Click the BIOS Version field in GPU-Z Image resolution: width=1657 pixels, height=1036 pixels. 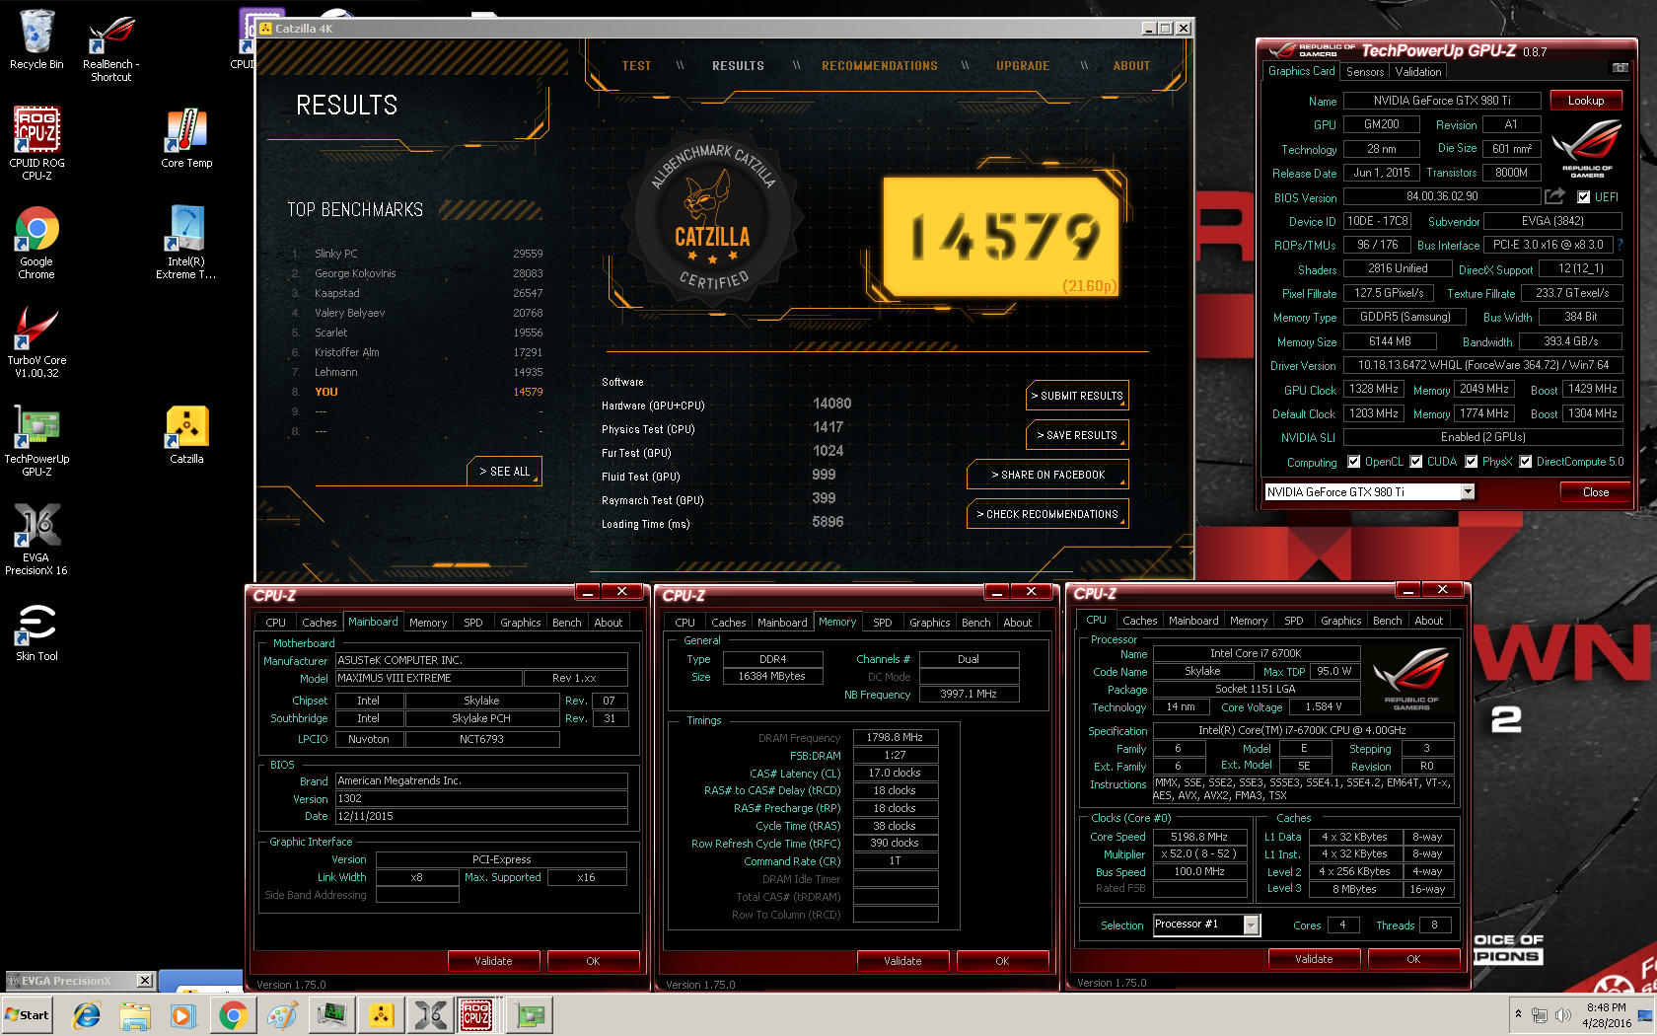[1441, 196]
